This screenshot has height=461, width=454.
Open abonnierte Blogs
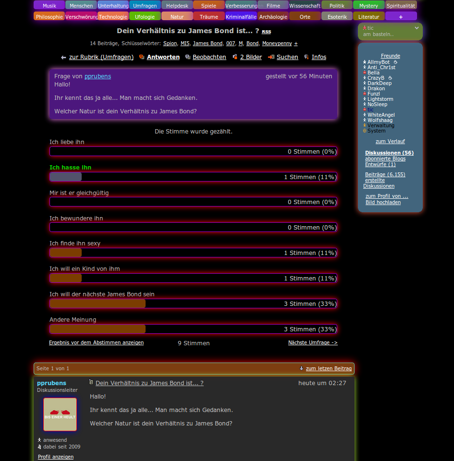pyautogui.click(x=385, y=159)
